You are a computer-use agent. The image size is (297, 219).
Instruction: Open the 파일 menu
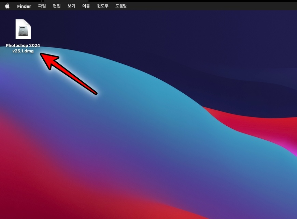(x=42, y=6)
